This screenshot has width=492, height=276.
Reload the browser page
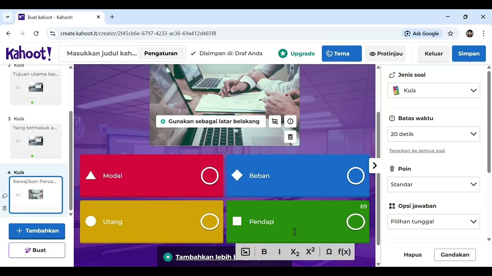(36, 33)
